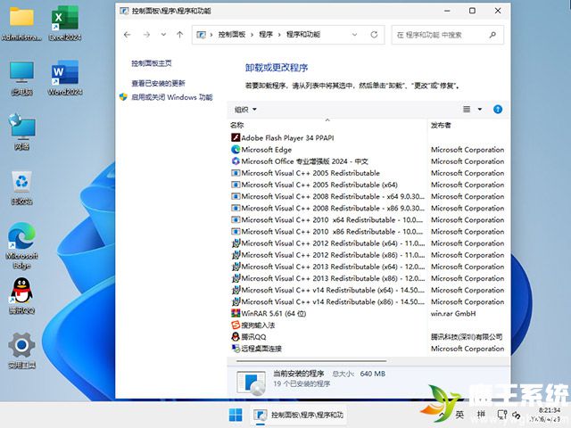Open the gear-shaped tools desktop icon
Screen dimensions: 571x428
click(21, 350)
